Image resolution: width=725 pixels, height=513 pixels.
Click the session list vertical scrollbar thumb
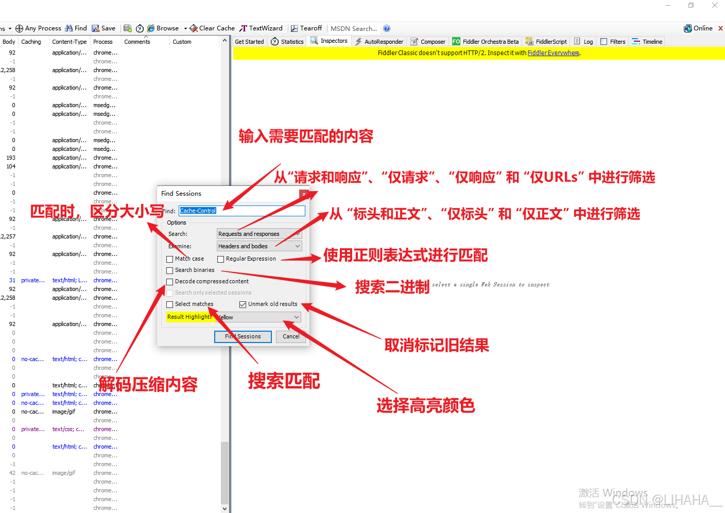click(x=225, y=472)
